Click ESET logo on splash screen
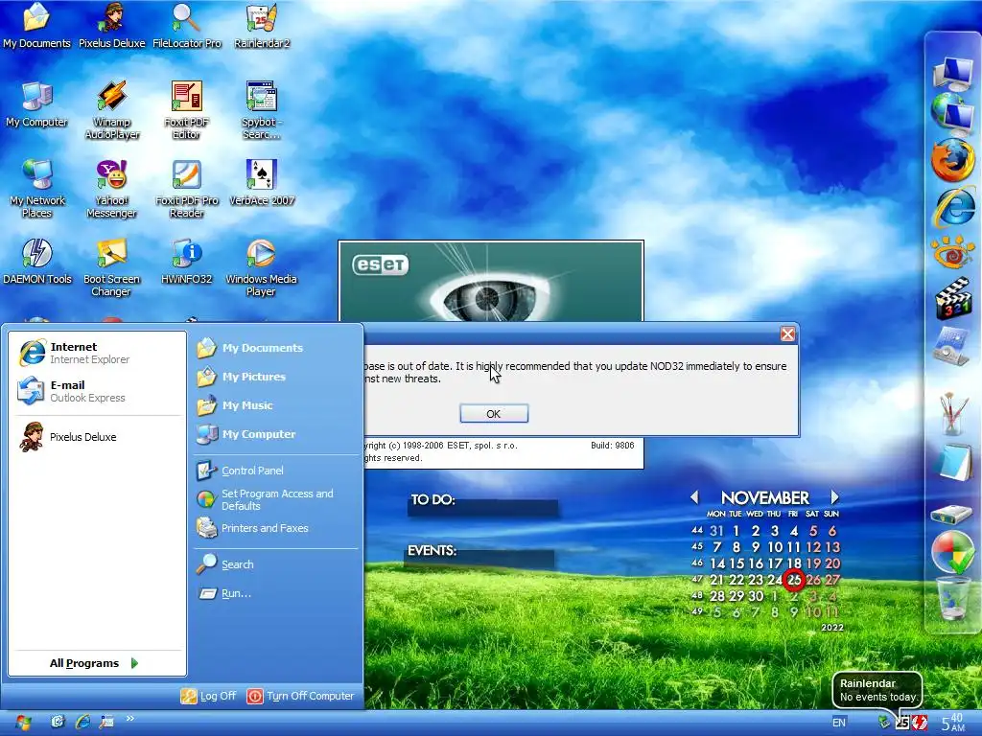The width and height of the screenshot is (982, 736). (x=381, y=264)
